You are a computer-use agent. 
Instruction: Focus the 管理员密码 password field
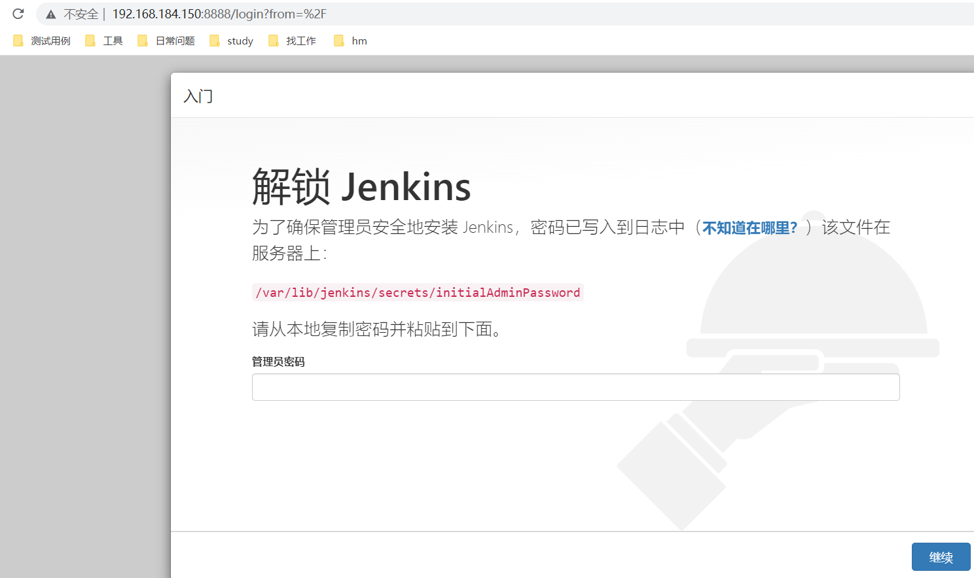(575, 387)
